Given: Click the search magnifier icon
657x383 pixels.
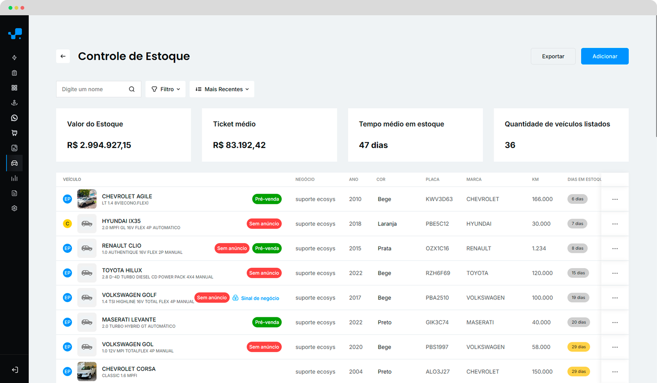Looking at the screenshot, I should tap(132, 89).
